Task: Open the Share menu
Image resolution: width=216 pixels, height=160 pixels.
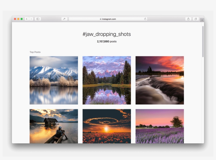Action: [x=188, y=19]
